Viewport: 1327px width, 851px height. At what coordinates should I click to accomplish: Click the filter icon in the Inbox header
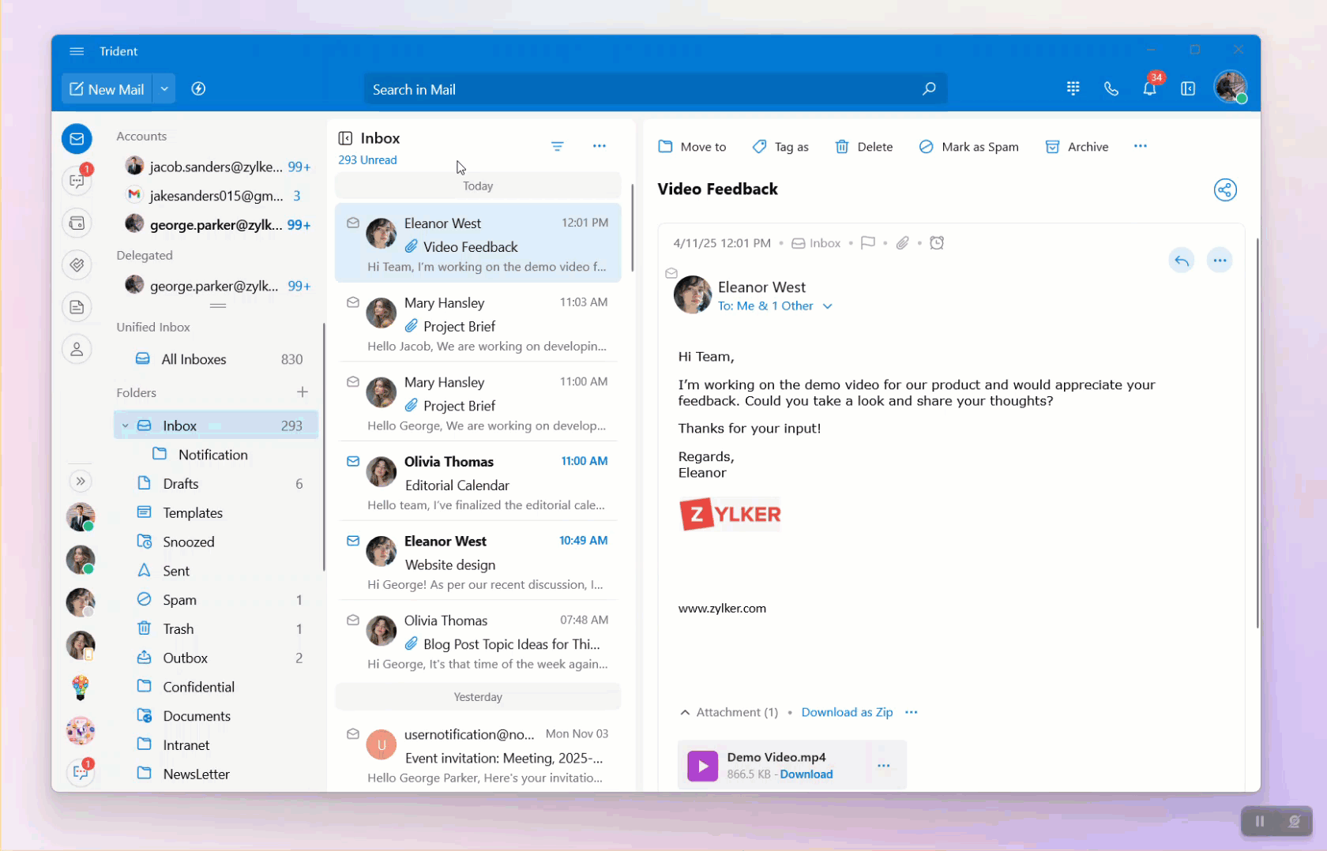coord(558,146)
